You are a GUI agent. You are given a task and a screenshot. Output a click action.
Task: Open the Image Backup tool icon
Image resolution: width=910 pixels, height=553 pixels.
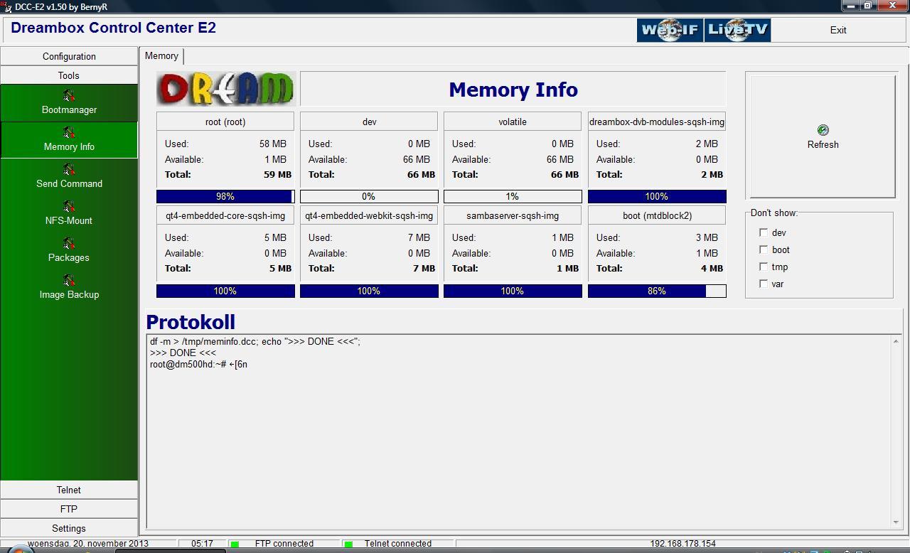coord(69,280)
